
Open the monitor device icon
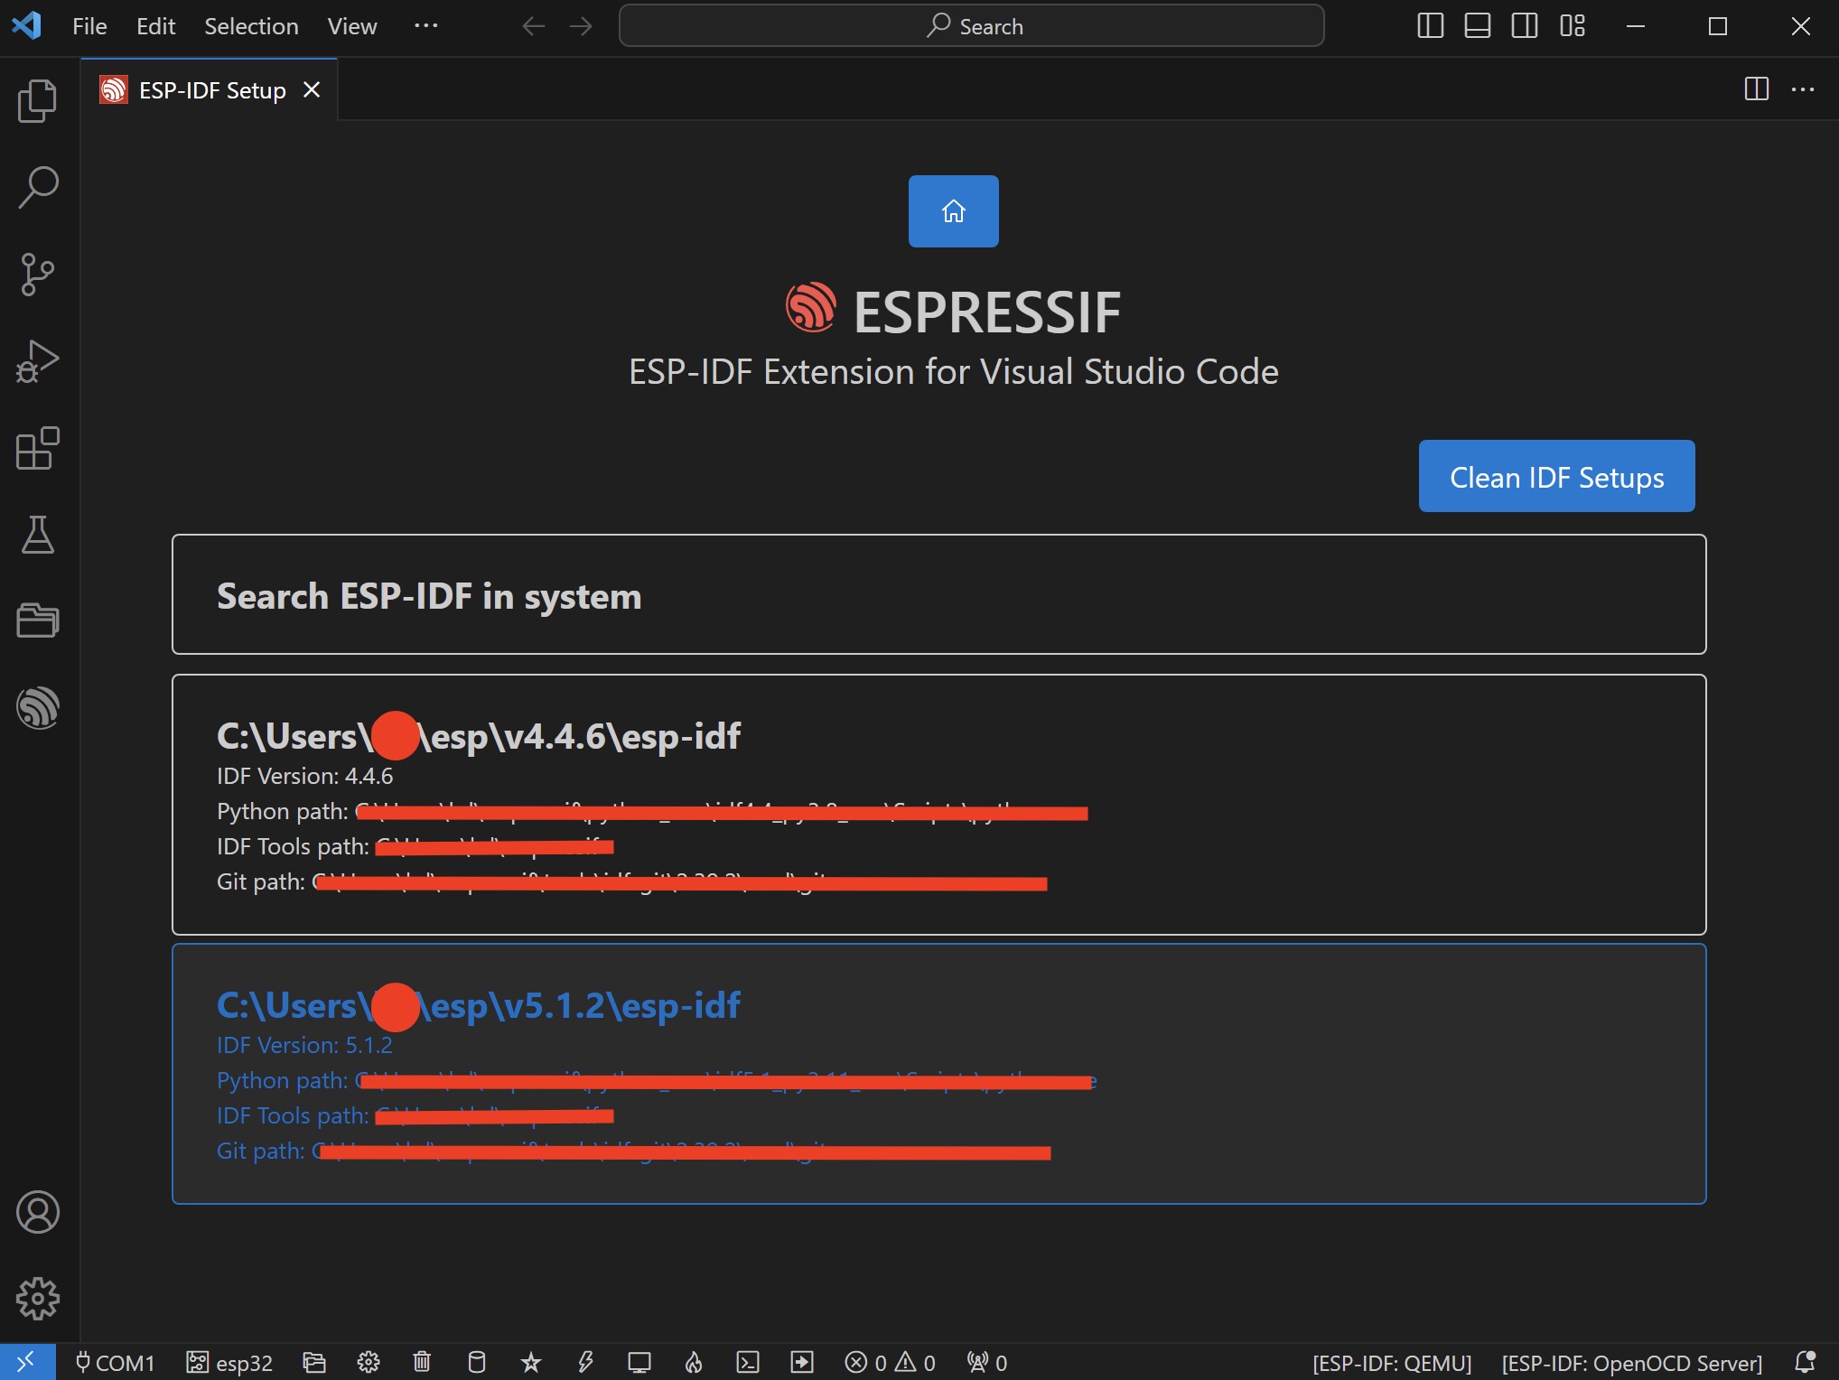pos(639,1362)
